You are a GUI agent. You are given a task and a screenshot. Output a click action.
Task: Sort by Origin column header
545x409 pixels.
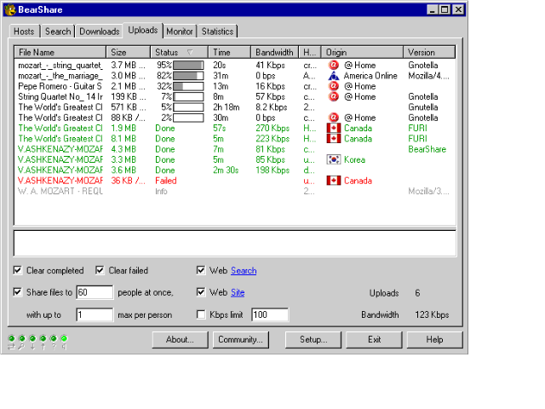(362, 52)
